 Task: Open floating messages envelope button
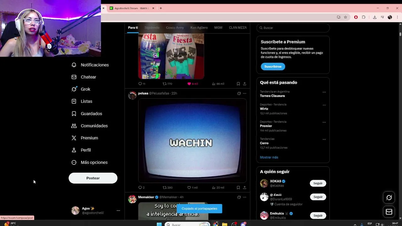[389, 212]
